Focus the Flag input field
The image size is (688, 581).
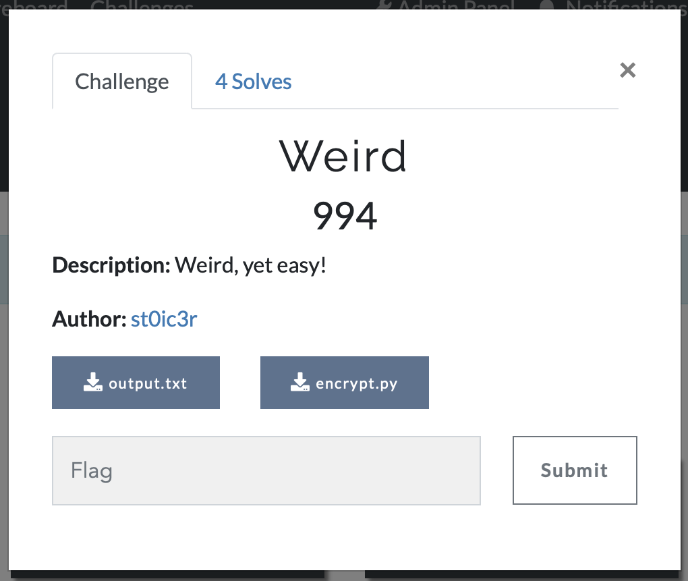[x=266, y=470]
